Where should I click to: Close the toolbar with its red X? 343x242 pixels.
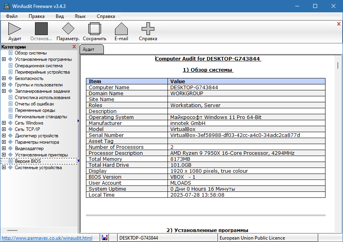point(339,24)
